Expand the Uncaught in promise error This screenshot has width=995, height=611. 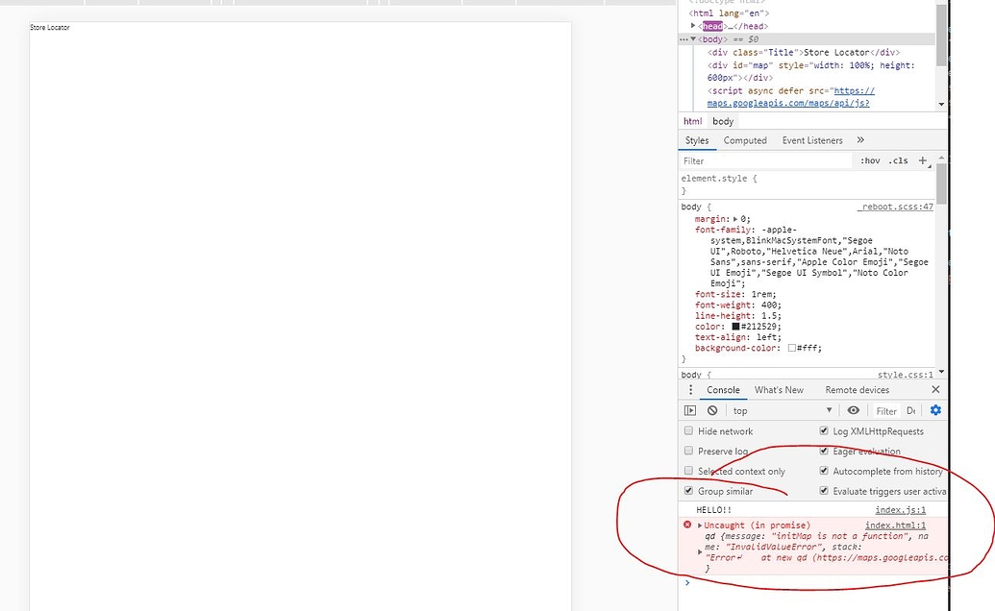(700, 525)
